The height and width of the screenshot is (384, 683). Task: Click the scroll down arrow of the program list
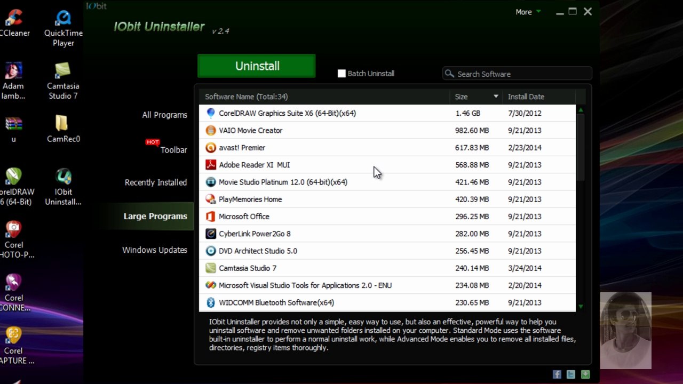[x=581, y=307]
